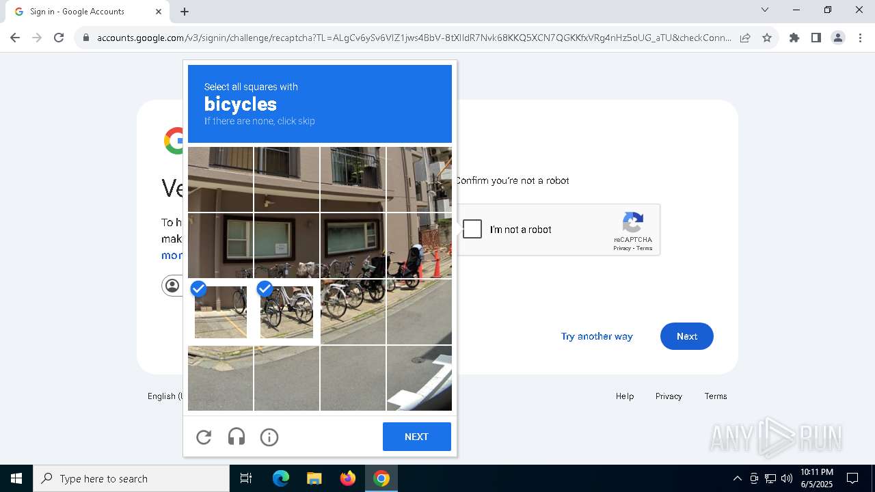Click the address bar URL
This screenshot has width=875, height=492.
tap(414, 38)
